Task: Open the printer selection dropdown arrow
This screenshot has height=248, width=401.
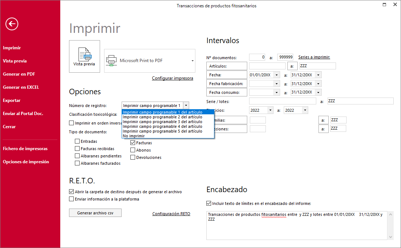Action: (x=192, y=61)
